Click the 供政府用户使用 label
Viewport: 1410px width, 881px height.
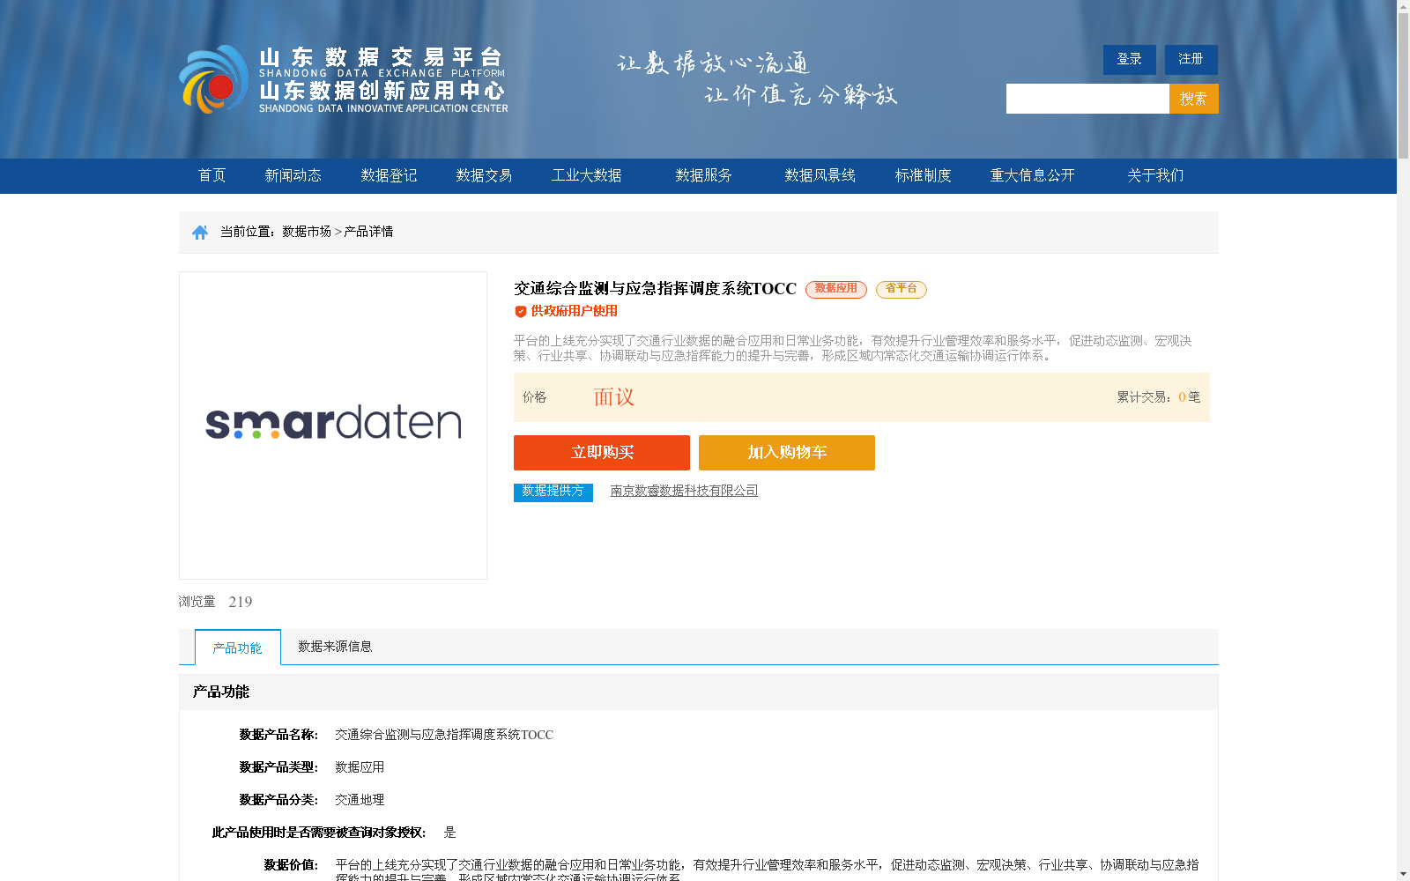pyautogui.click(x=575, y=311)
